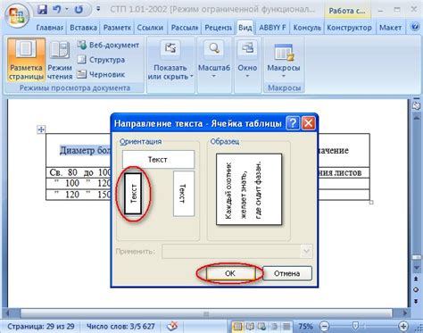Switch to Режим чтения view
Viewport: 423px width, 333px height.
click(x=60, y=60)
